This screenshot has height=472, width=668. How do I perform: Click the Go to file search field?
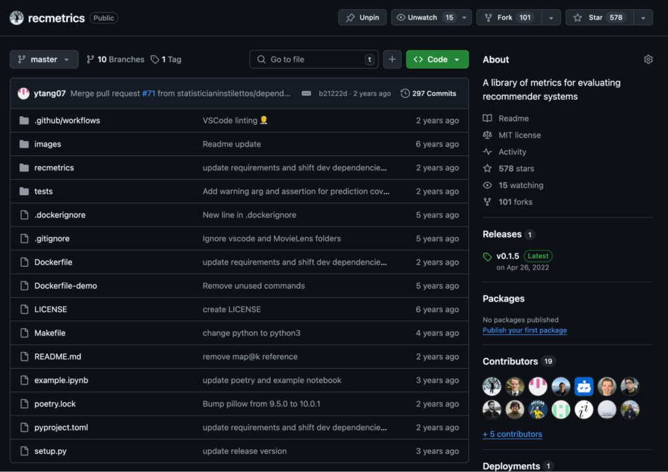click(x=314, y=59)
